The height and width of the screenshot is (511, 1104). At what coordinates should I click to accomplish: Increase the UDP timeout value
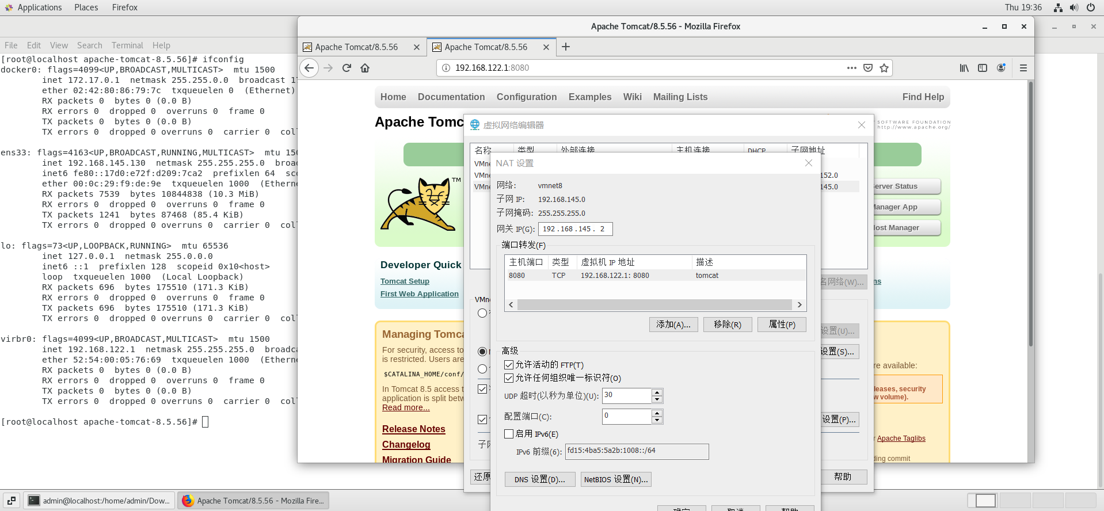(x=657, y=392)
